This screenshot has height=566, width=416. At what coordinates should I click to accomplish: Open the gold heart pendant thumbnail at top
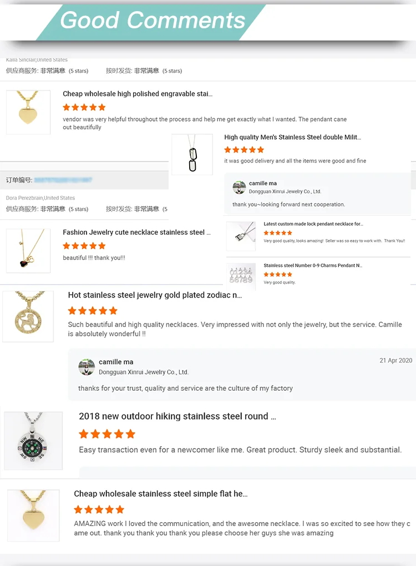28,112
